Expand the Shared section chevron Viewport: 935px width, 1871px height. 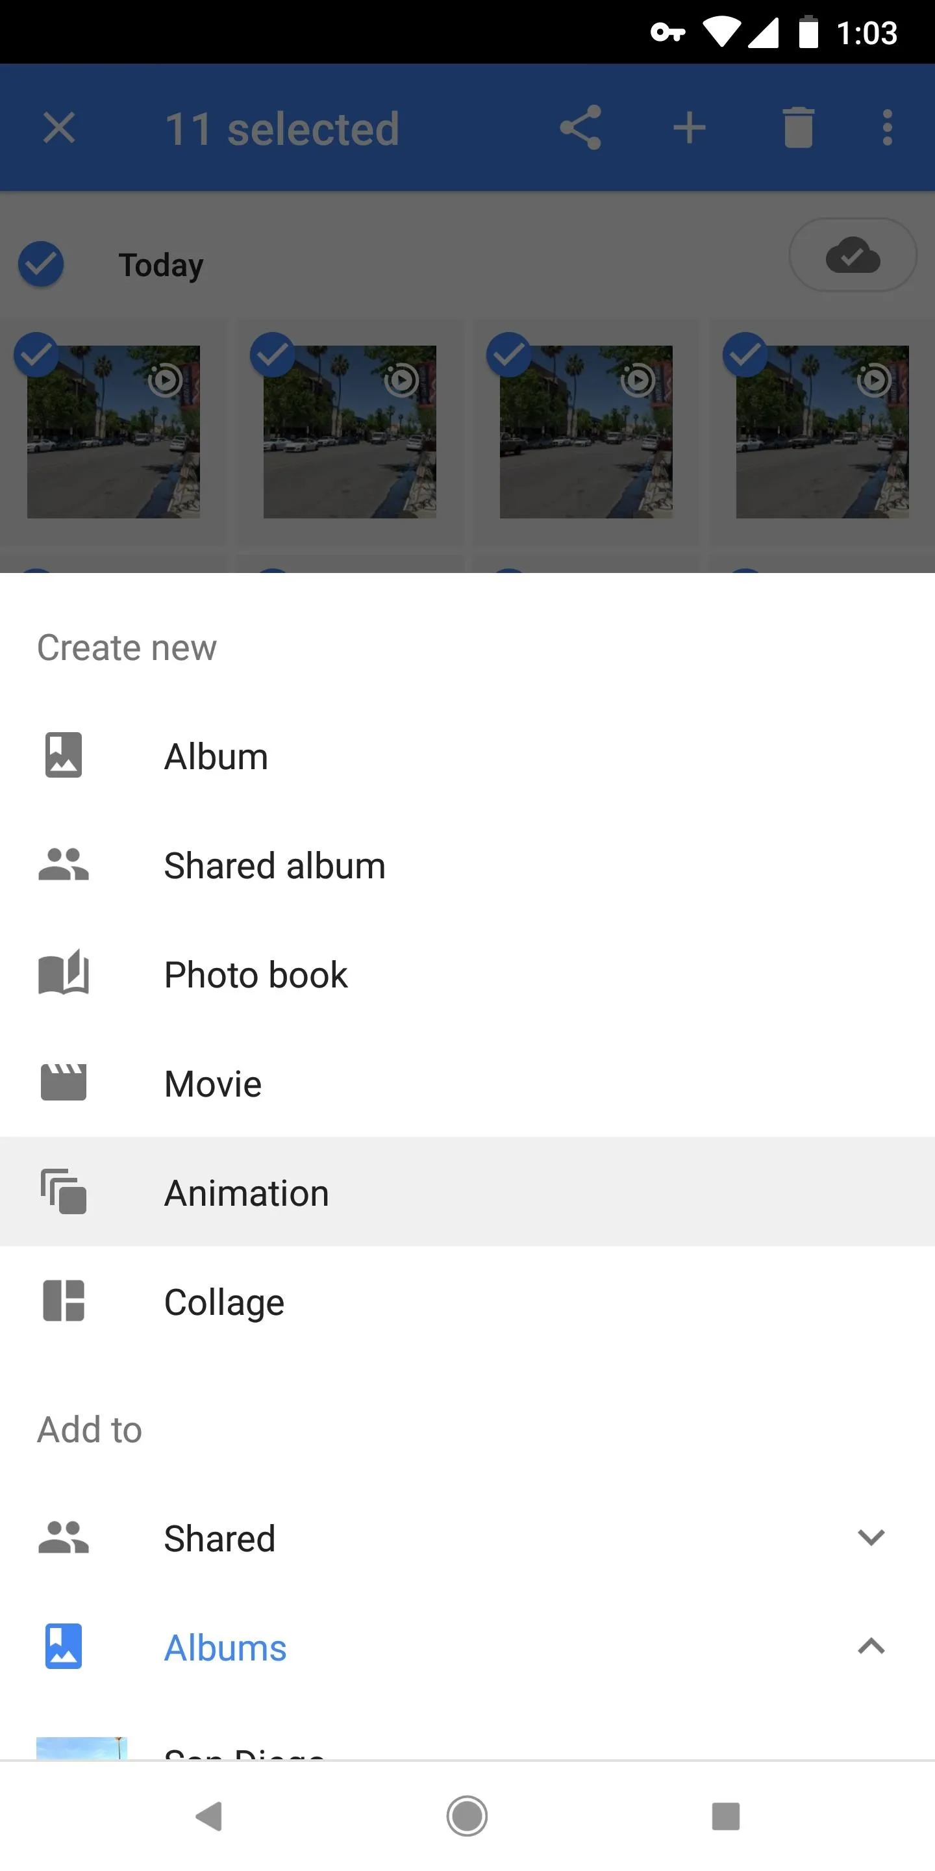point(871,1537)
